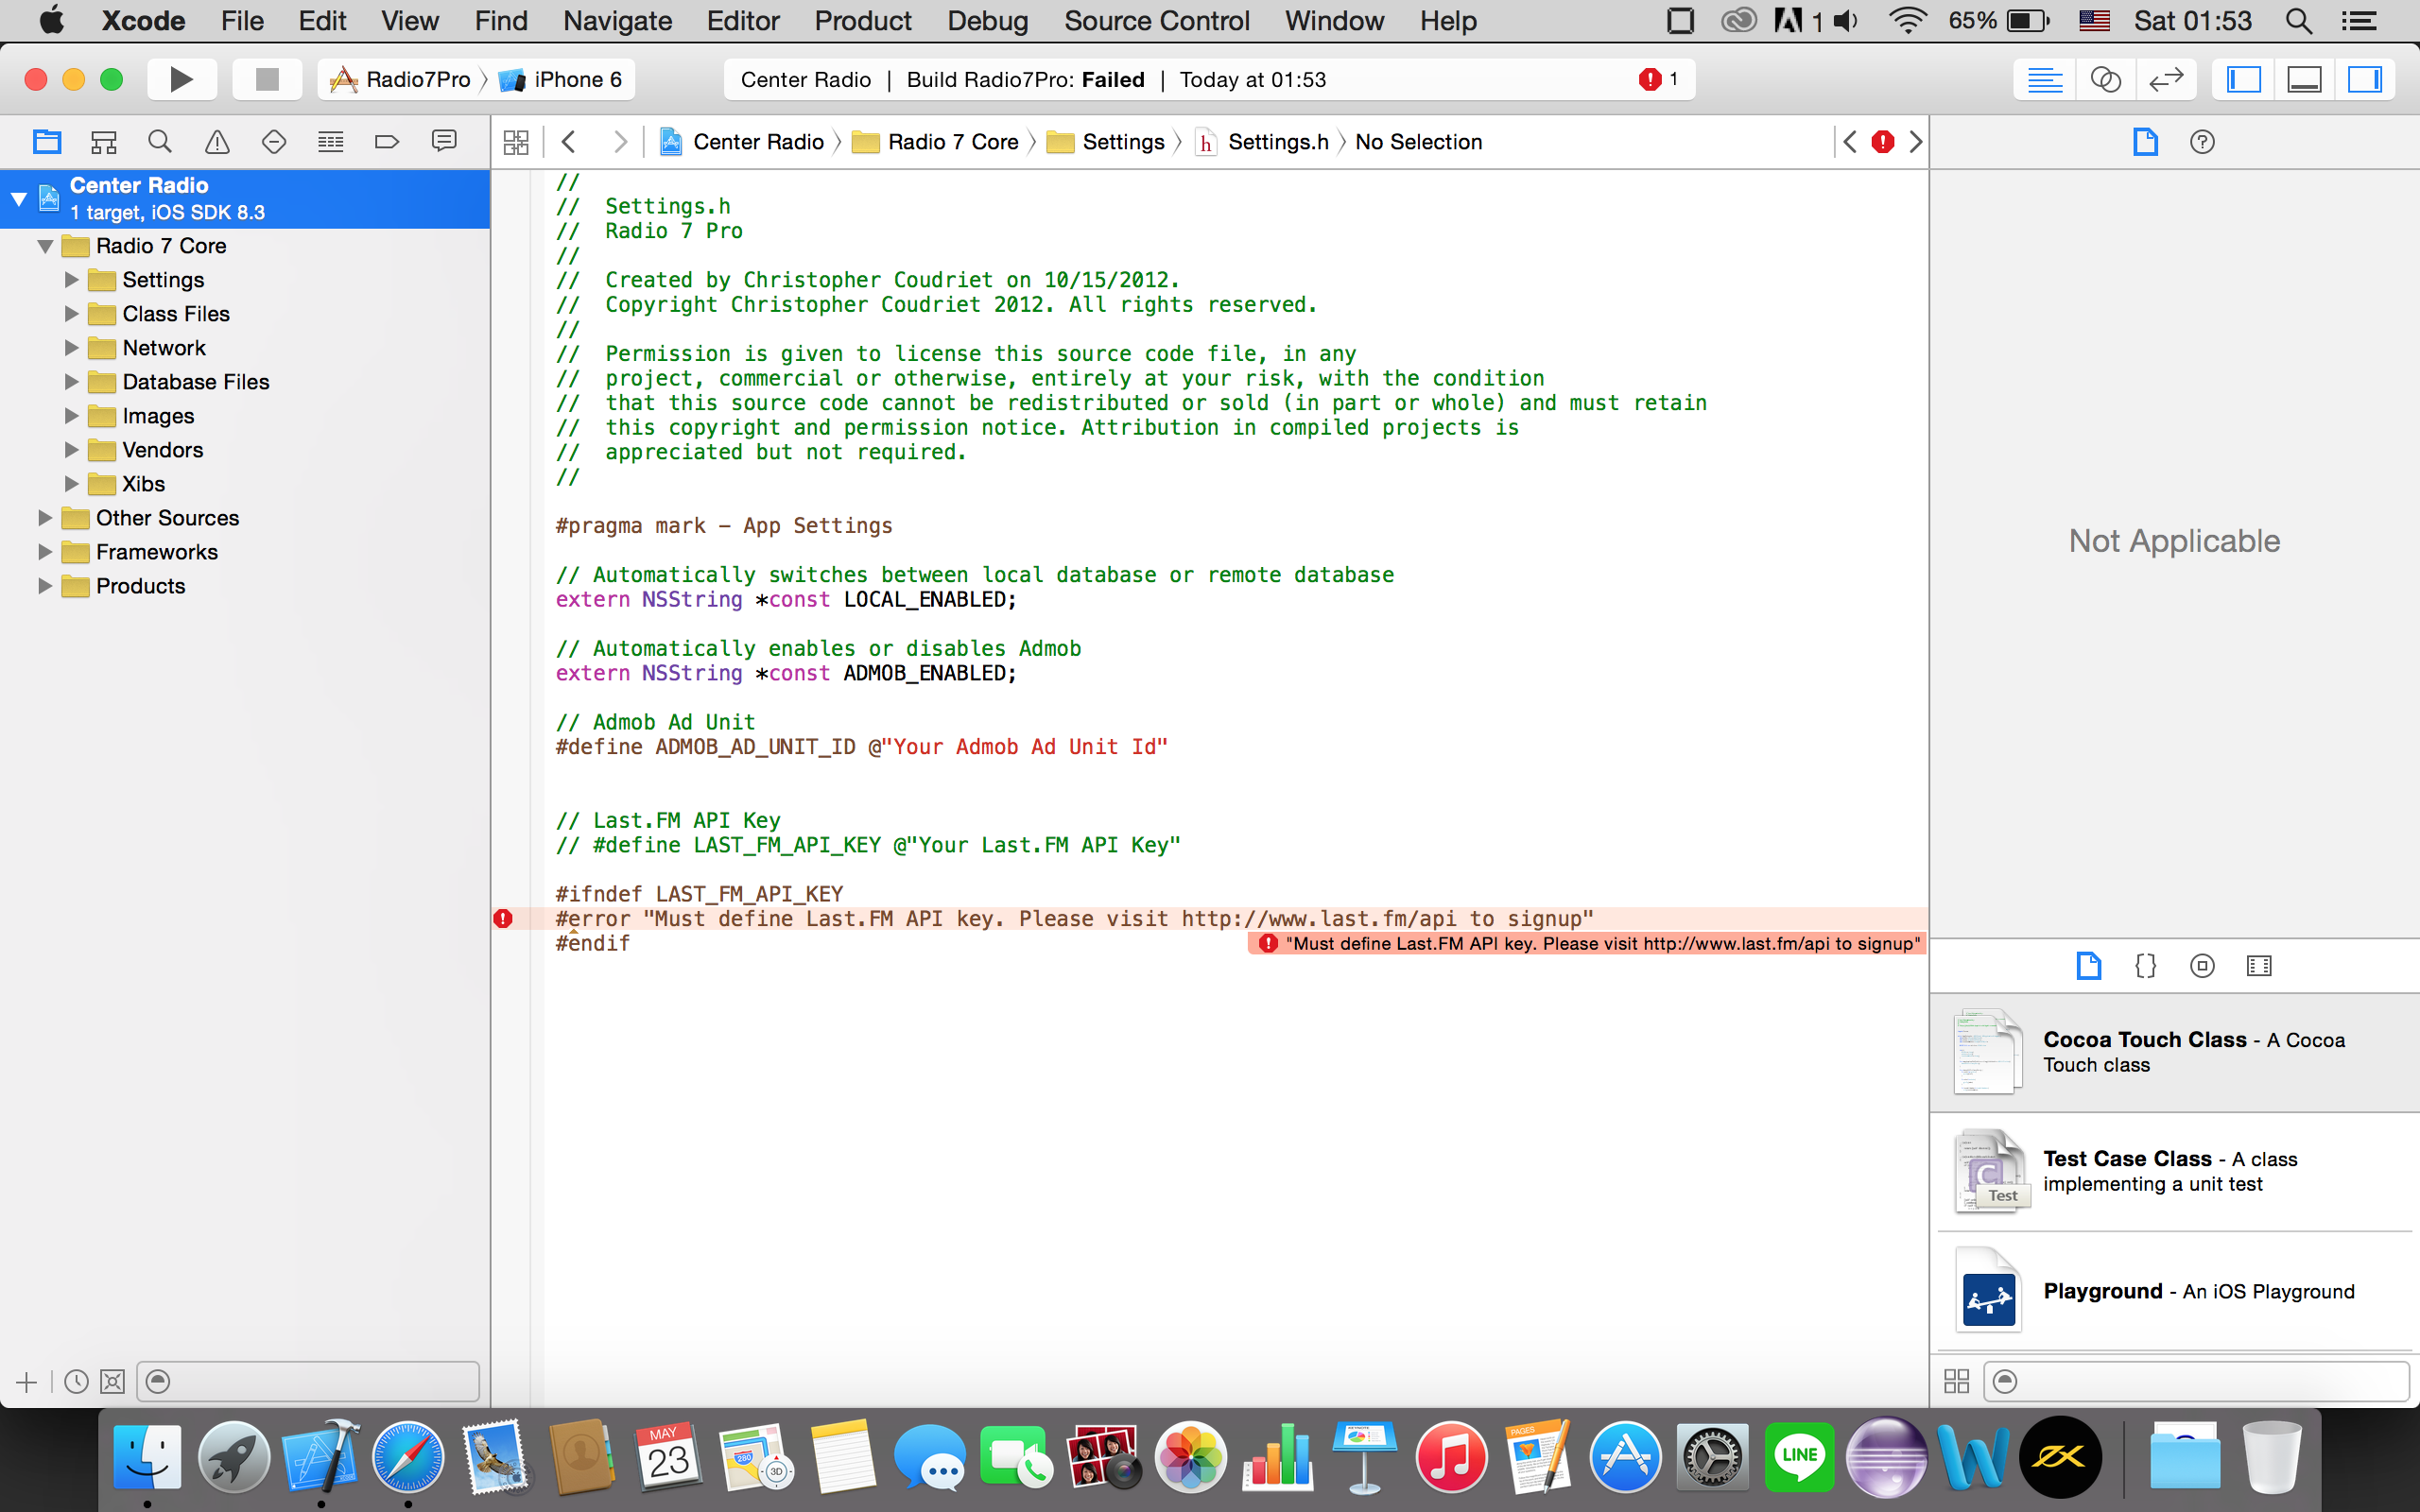
Task: Toggle the Navigator panel visibility
Action: 2244,79
